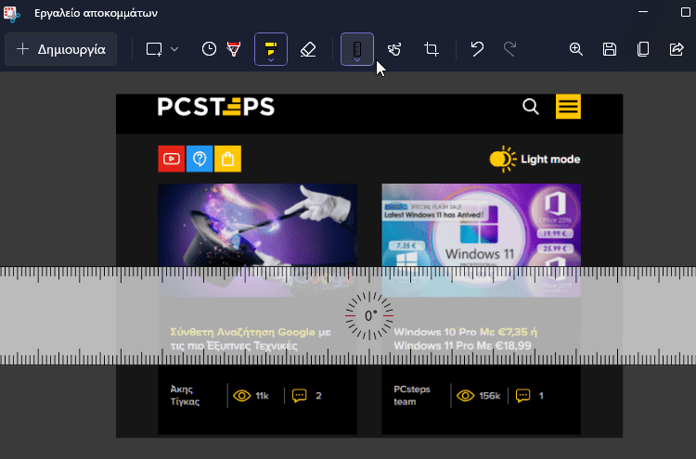696x459 pixels.
Task: Maximize the Snipping Tool window
Action: (x=686, y=12)
